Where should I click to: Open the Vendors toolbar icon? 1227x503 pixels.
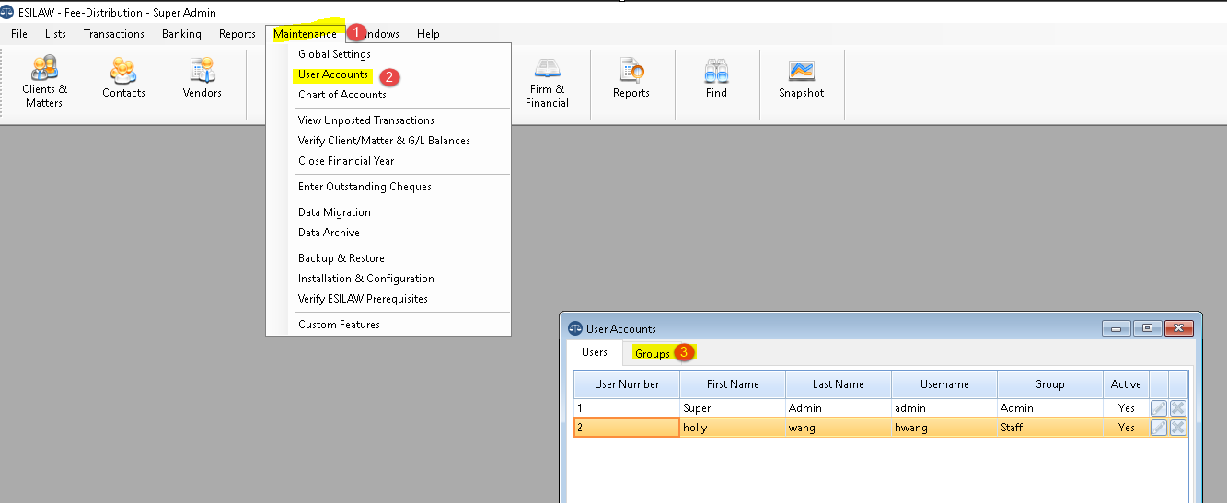coord(202,78)
